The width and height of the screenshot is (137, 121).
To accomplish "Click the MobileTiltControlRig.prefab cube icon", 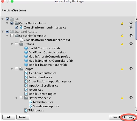I will click(26, 65).
